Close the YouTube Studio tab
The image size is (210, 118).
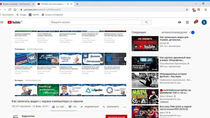[33, 4]
